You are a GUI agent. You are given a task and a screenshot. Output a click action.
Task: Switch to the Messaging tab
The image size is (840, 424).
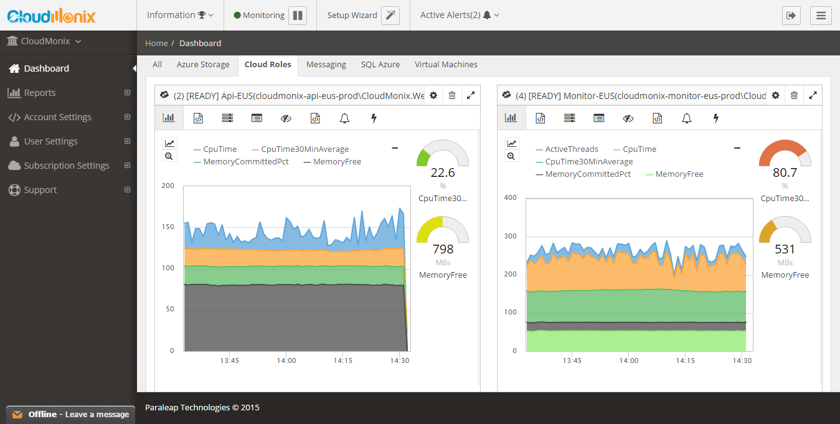coord(326,65)
